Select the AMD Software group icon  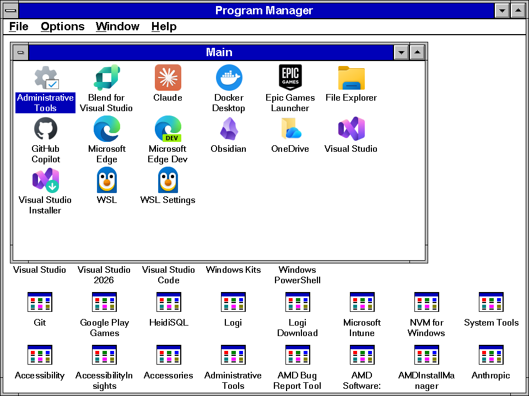pyautogui.click(x=362, y=355)
